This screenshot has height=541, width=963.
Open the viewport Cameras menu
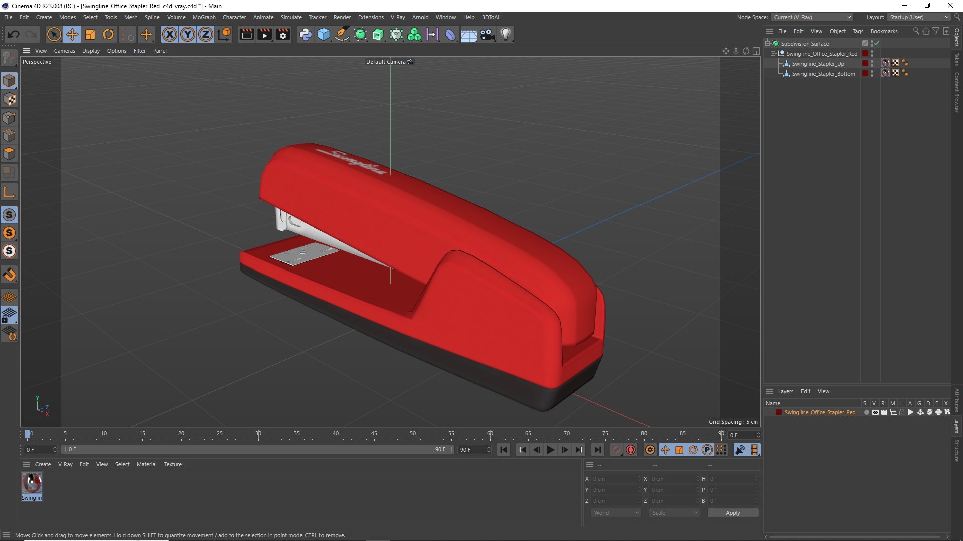(64, 51)
